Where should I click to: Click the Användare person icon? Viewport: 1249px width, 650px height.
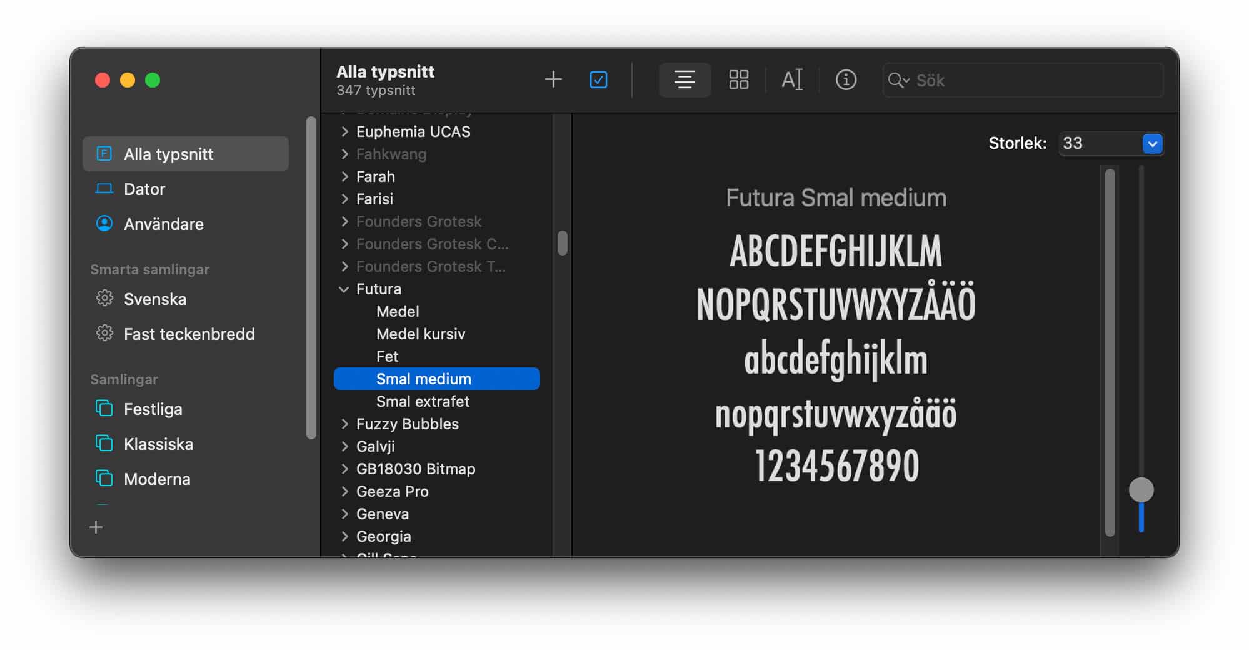point(104,223)
